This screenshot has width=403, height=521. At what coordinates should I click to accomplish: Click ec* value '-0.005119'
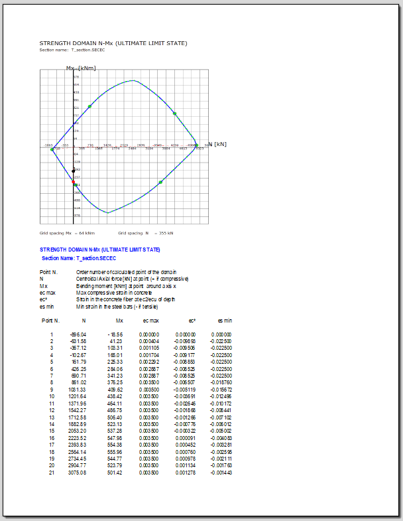coord(184,390)
